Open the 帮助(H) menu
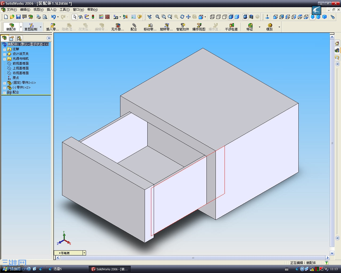The width and height of the screenshot is (341, 273). [92, 10]
